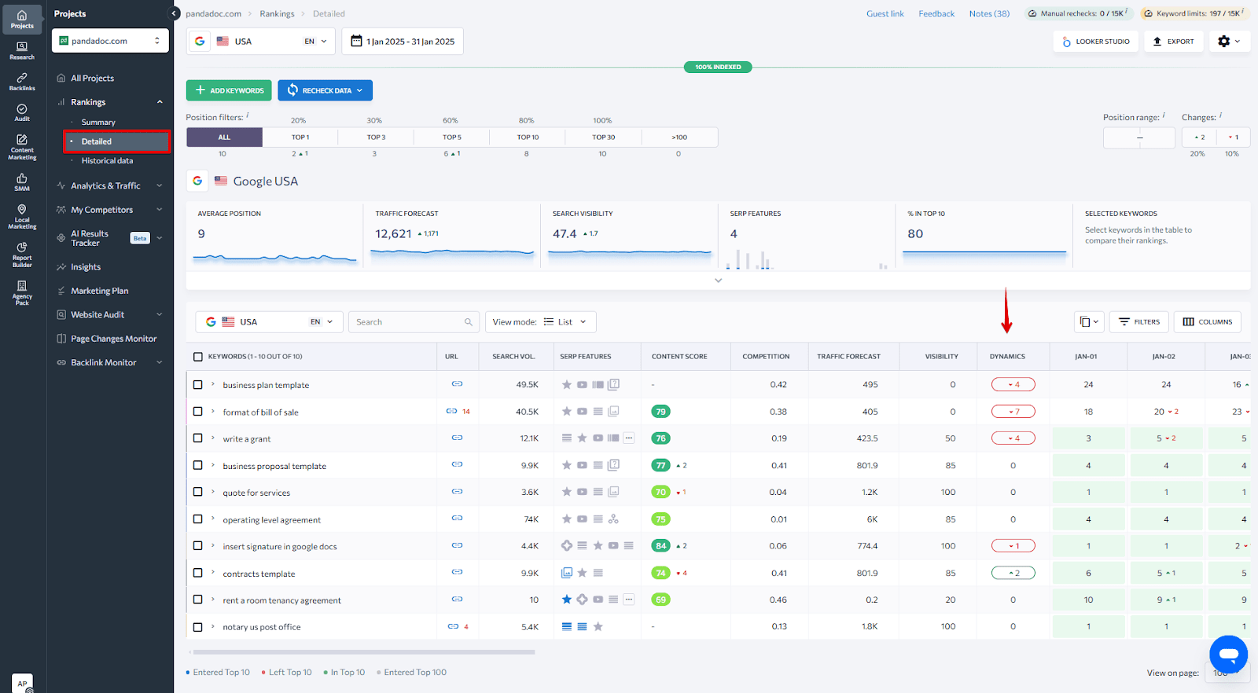Expand the summary charts chevron

tap(718, 280)
